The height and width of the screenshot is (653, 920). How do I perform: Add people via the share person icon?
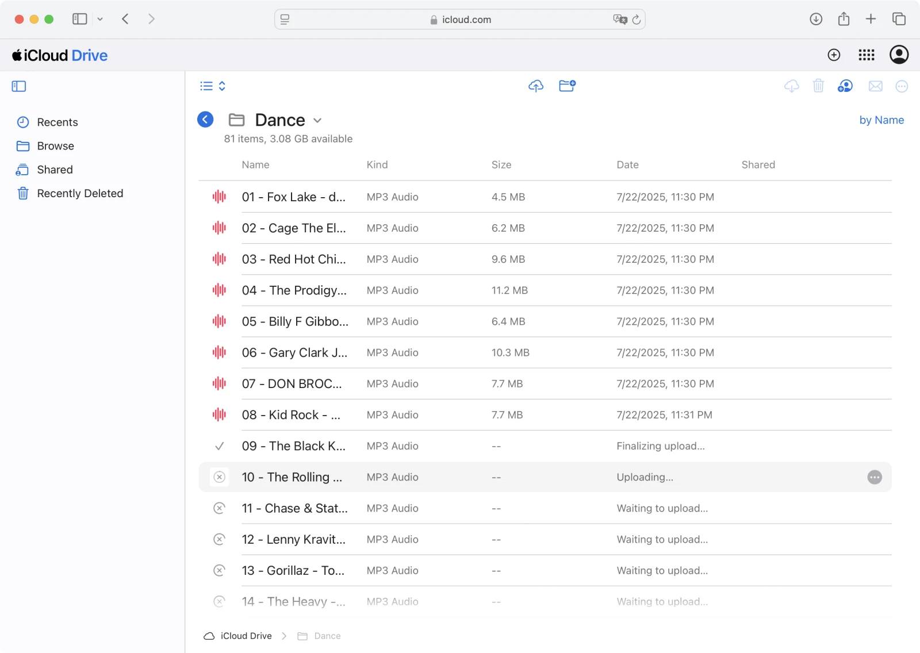(x=845, y=86)
